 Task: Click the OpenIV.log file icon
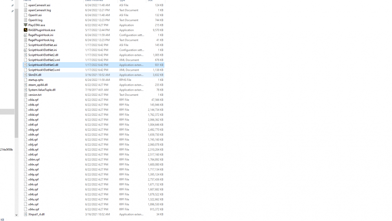tap(25, 20)
